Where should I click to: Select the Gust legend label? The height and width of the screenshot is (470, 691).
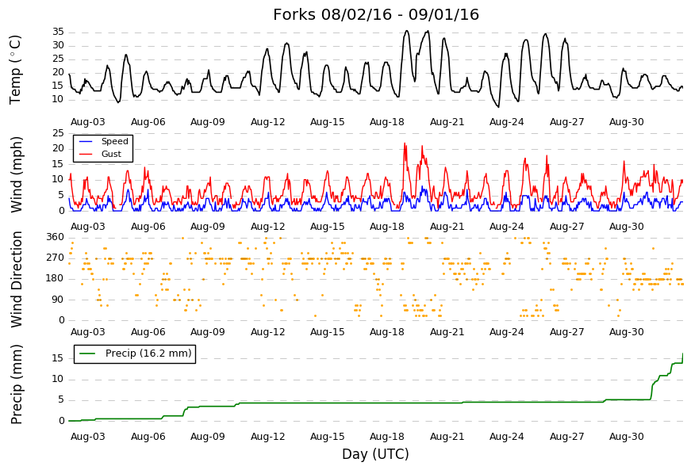pyautogui.click(x=111, y=154)
